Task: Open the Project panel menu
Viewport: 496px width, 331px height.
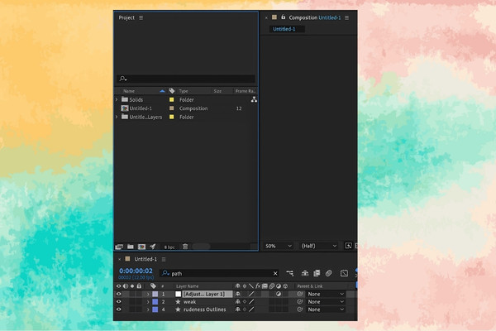Action: tap(141, 17)
